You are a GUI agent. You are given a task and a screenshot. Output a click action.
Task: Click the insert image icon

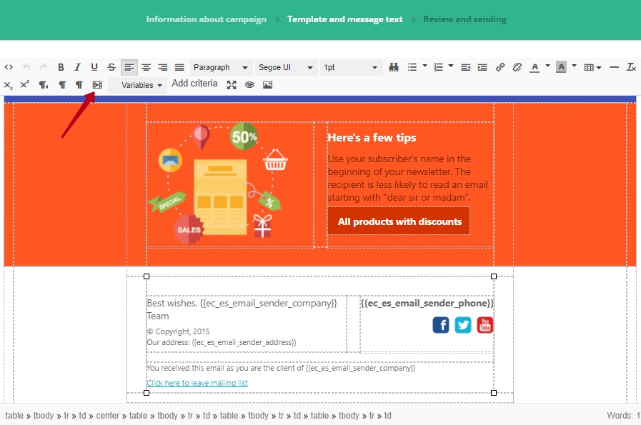coord(267,85)
